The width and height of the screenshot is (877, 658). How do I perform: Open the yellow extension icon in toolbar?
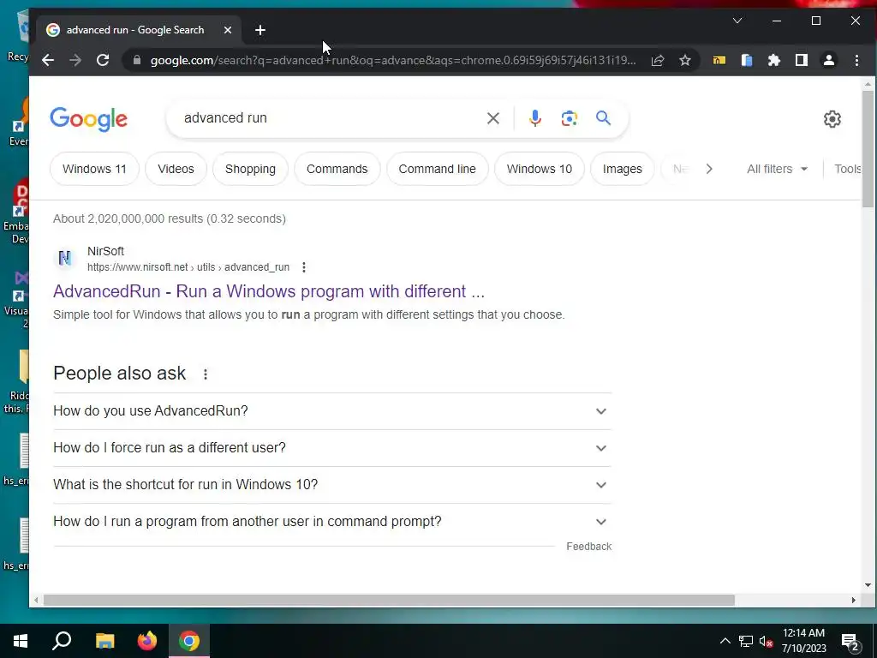719,61
